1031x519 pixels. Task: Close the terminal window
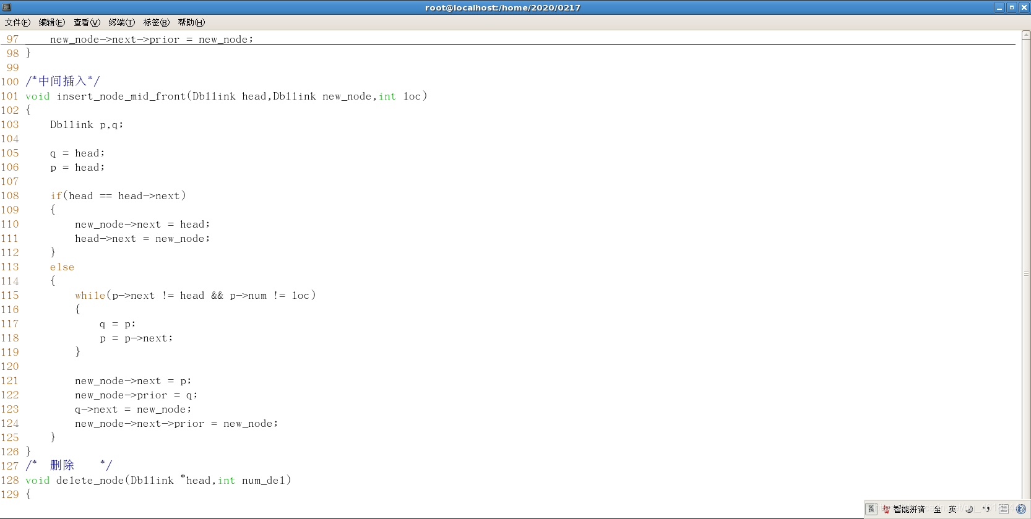1024,7
